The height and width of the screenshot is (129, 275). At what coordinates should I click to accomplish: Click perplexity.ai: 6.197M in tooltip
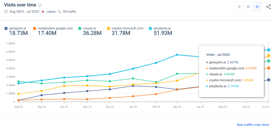click(x=222, y=86)
